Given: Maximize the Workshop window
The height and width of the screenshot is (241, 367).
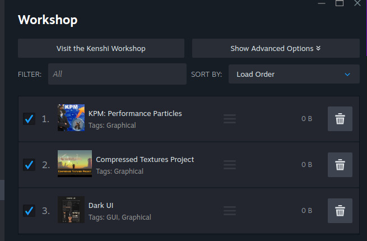Looking at the screenshot, I should [x=340, y=3].
